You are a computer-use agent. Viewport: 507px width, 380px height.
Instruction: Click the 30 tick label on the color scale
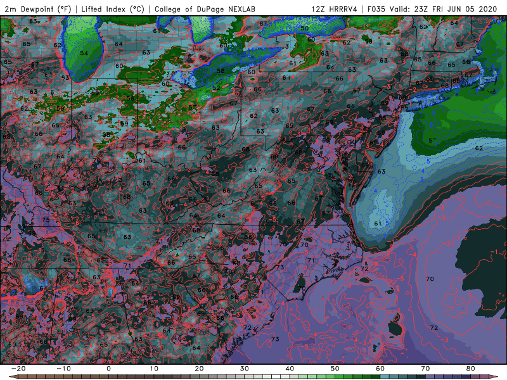point(245,369)
